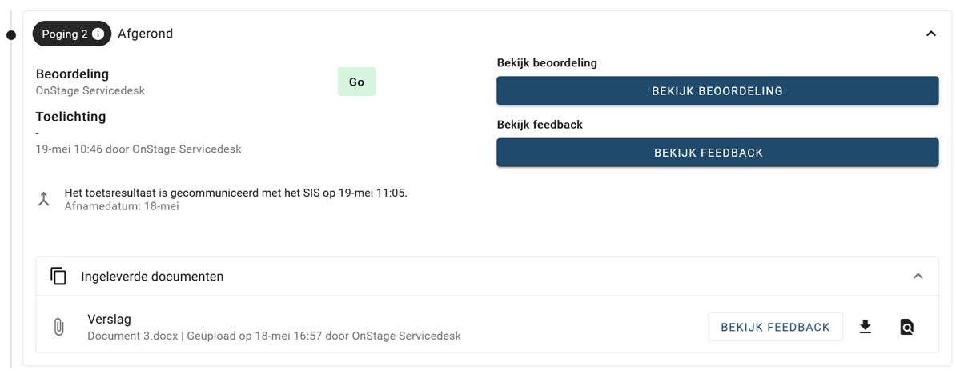956x374 pixels.
Task: Open the dark blue BEKIJK BEOORDELING button
Action: pyautogui.click(x=717, y=90)
